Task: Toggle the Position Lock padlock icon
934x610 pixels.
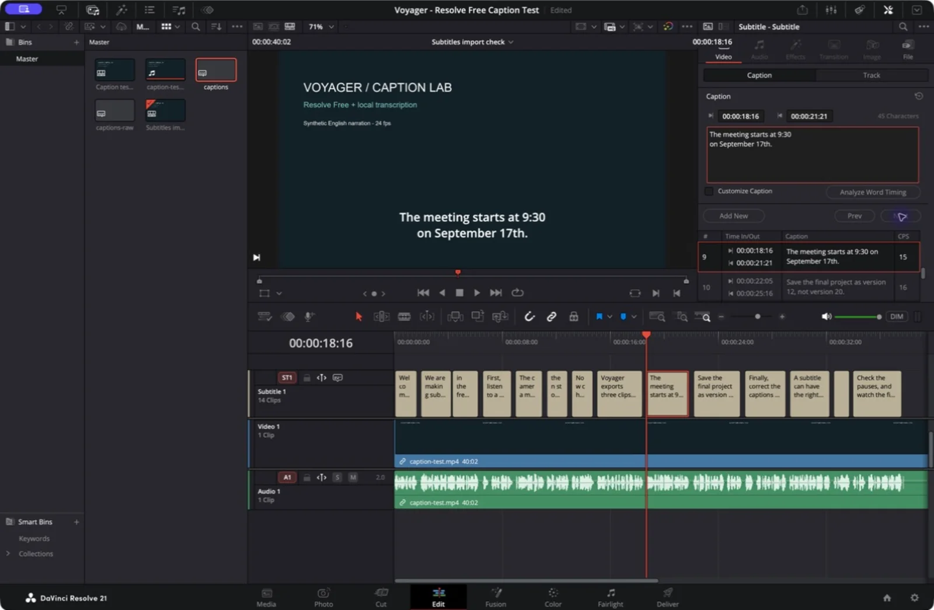Action: coord(574,316)
